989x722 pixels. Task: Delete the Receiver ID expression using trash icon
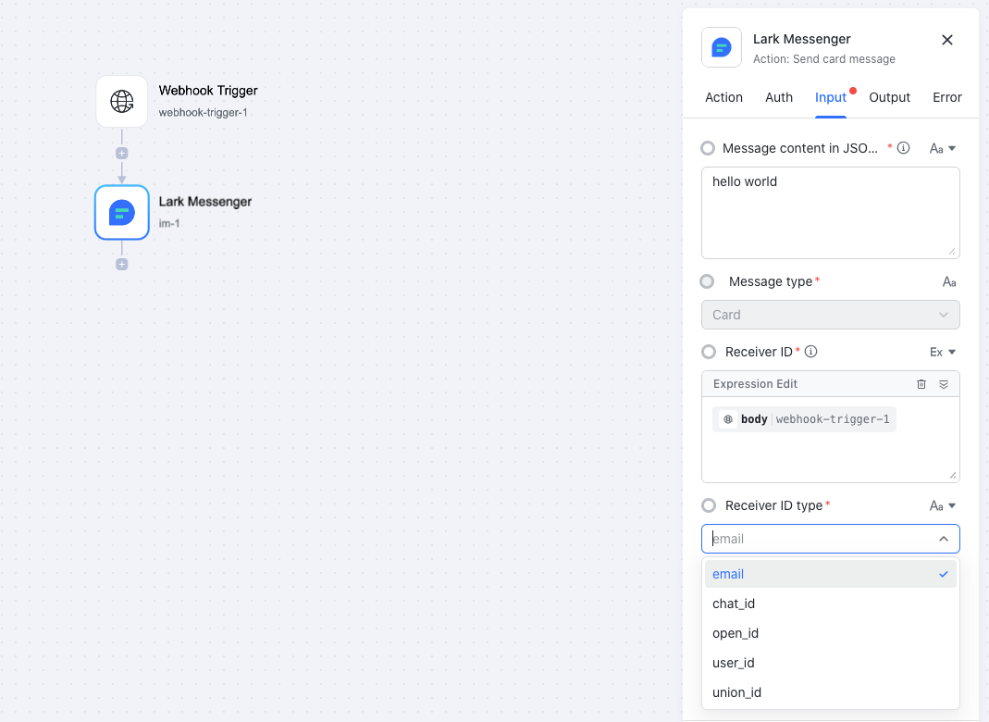coord(921,383)
